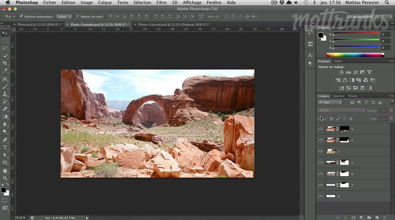Open the Normal blend mode dropdown
The image size is (395, 220).
click(x=341, y=110)
